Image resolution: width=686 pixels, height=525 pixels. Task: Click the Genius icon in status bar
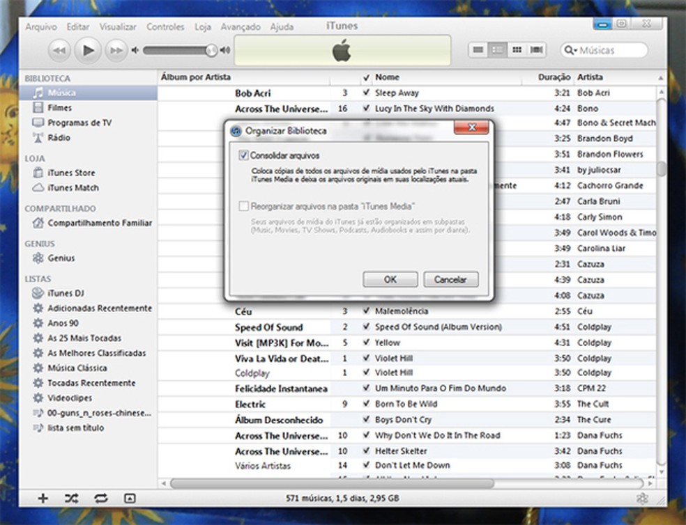point(642,499)
